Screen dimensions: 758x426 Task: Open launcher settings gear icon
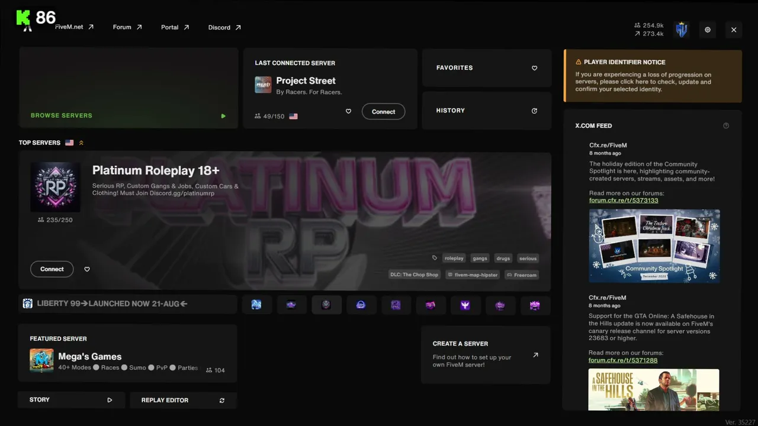708,30
